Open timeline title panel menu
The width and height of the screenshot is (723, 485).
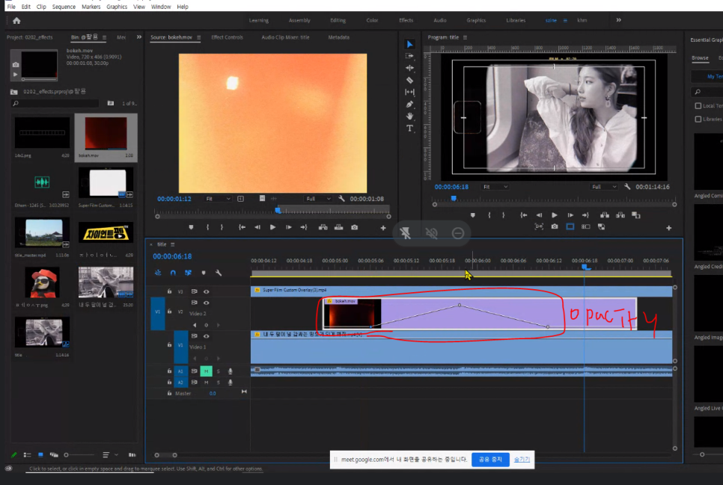coord(172,244)
